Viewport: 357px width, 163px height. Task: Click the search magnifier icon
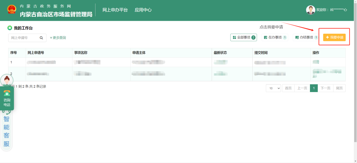click(x=41, y=38)
